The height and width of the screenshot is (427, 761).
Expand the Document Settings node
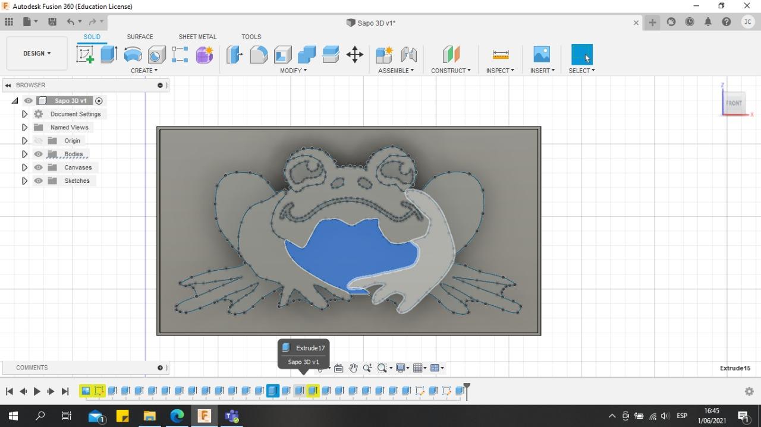(x=24, y=114)
